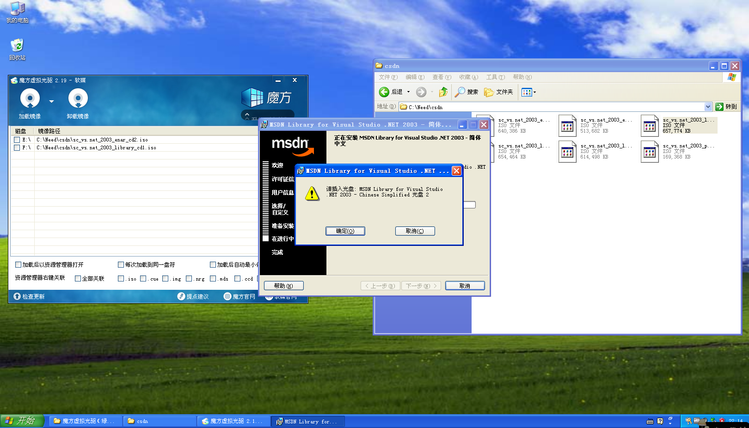Enable 加载后以资源管理器打开 option
Viewport: 749px width, 428px height.
18,264
